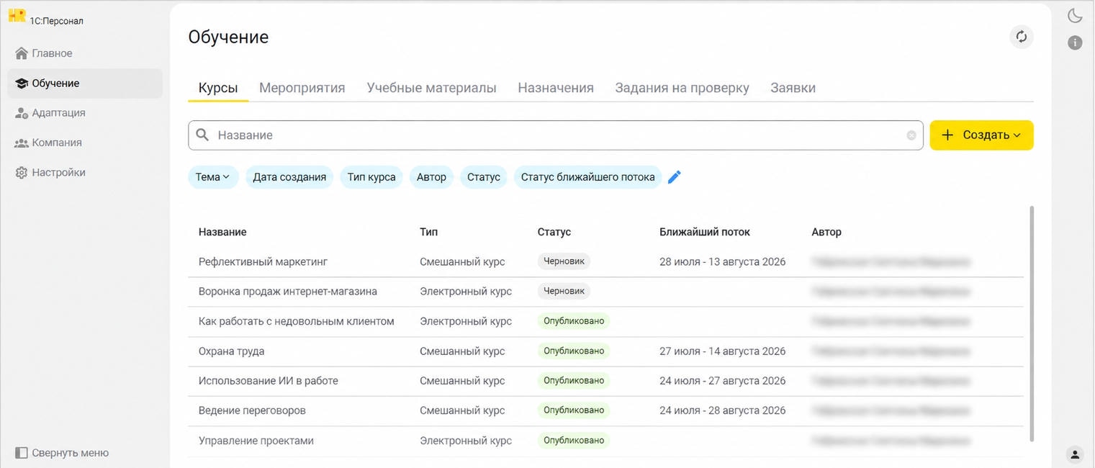The height and width of the screenshot is (468, 1095).
Task: Open course Использование ИИ в работе
Action: [269, 381]
